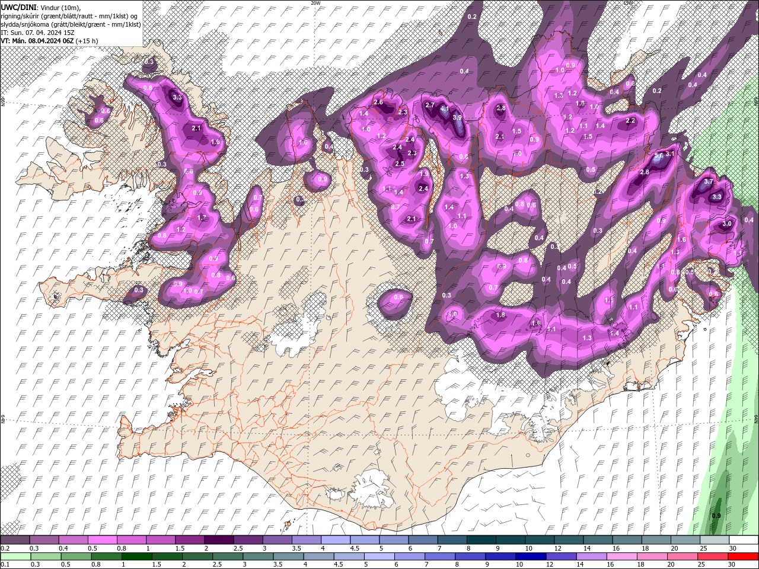Click the 1.9 snowfall value on map

coord(424,174)
